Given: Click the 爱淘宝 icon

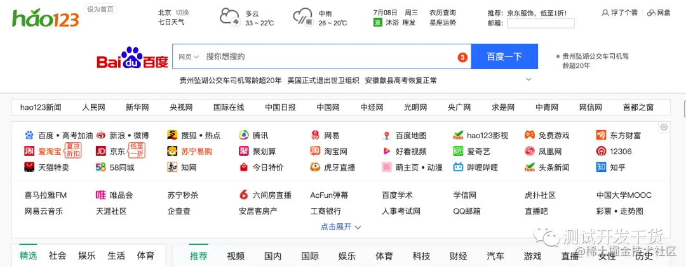Looking at the screenshot, I should tap(29, 151).
